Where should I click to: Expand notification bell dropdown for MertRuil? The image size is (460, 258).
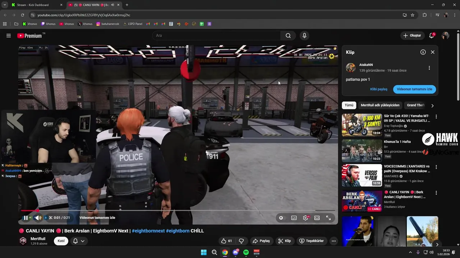[79, 241]
